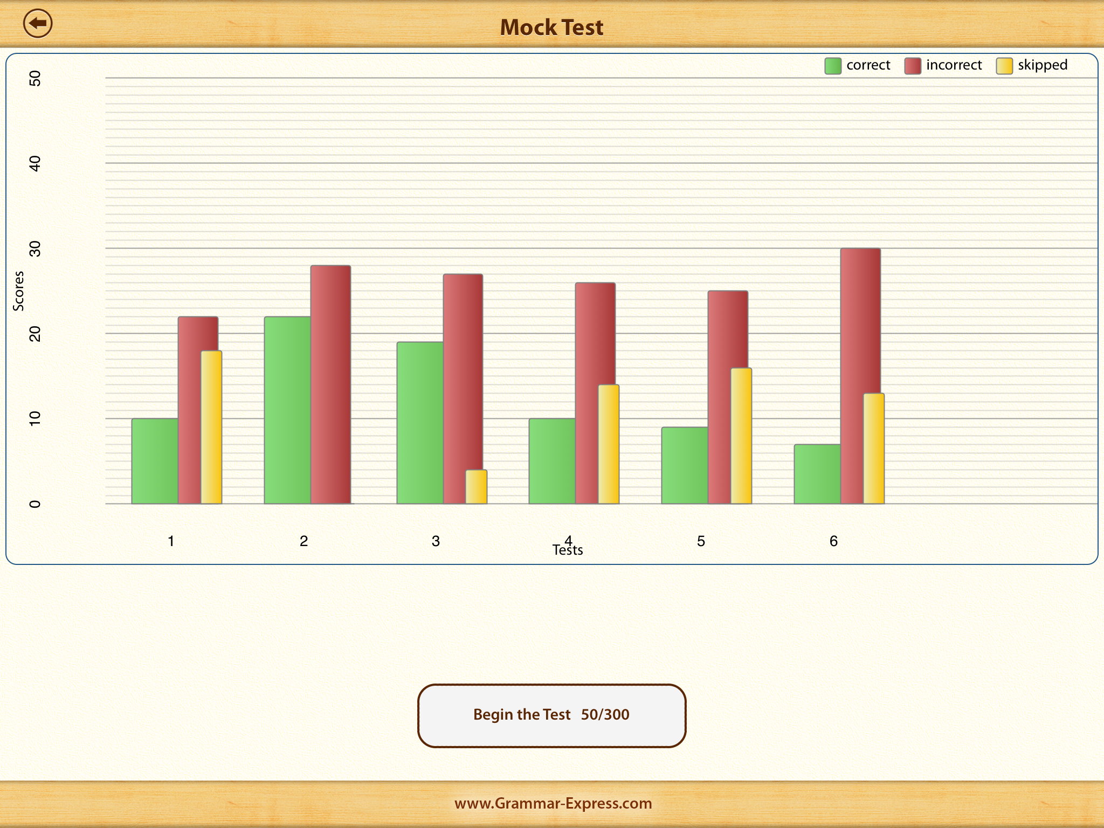This screenshot has height=828, width=1104.
Task: Tap test 5 yellow skipped bar
Action: coord(741,436)
